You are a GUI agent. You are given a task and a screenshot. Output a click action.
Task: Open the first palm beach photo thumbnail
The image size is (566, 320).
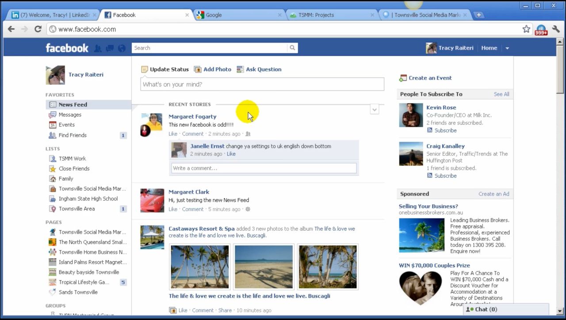tap(200, 267)
